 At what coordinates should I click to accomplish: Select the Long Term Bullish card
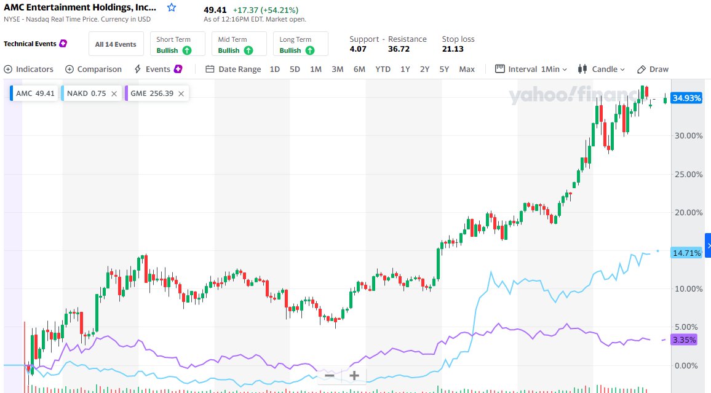301,44
